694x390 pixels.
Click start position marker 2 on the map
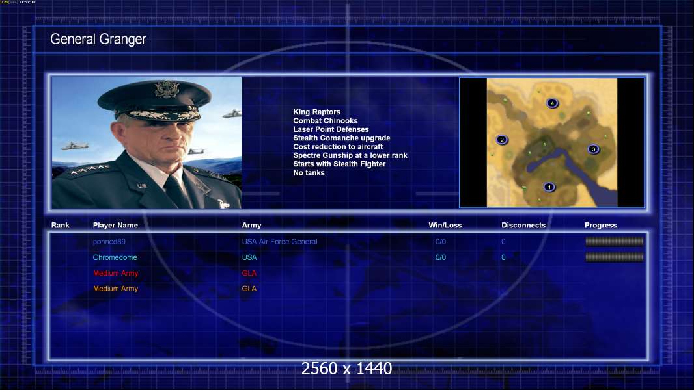501,140
